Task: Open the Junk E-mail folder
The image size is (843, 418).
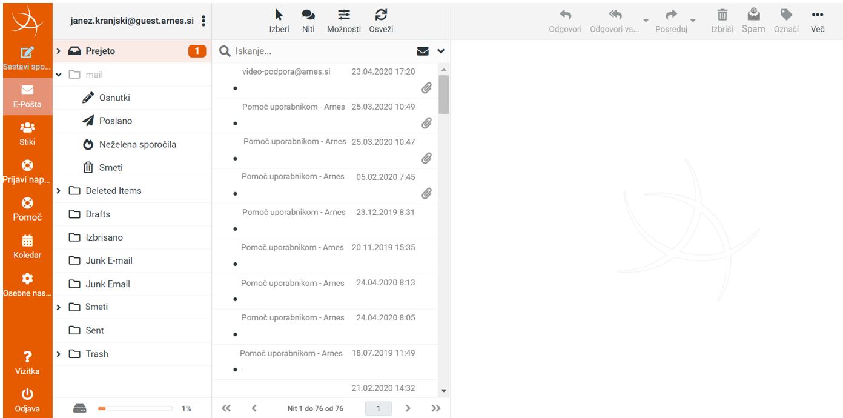Action: 133,260
